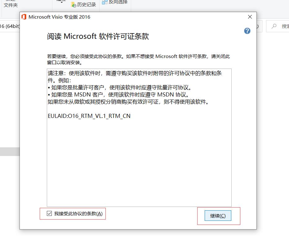The image size is (289, 250).
Task: Select the EULAID:O16_RTM_VL.1_RTM_CN text line
Action: pos(89,116)
